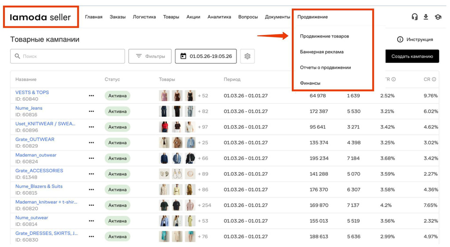This screenshot has width=450, height=247.
Task: Open three-dot menu for Uset_KNITWEAR
Action: pyautogui.click(x=91, y=127)
